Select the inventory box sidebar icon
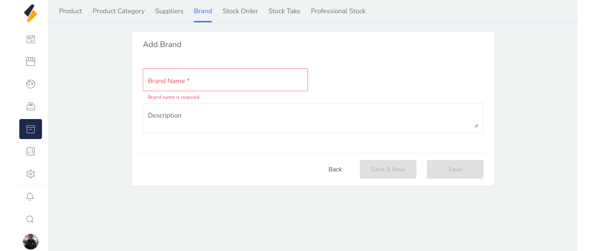Image resolution: width=591 pixels, height=251 pixels. 30,129
